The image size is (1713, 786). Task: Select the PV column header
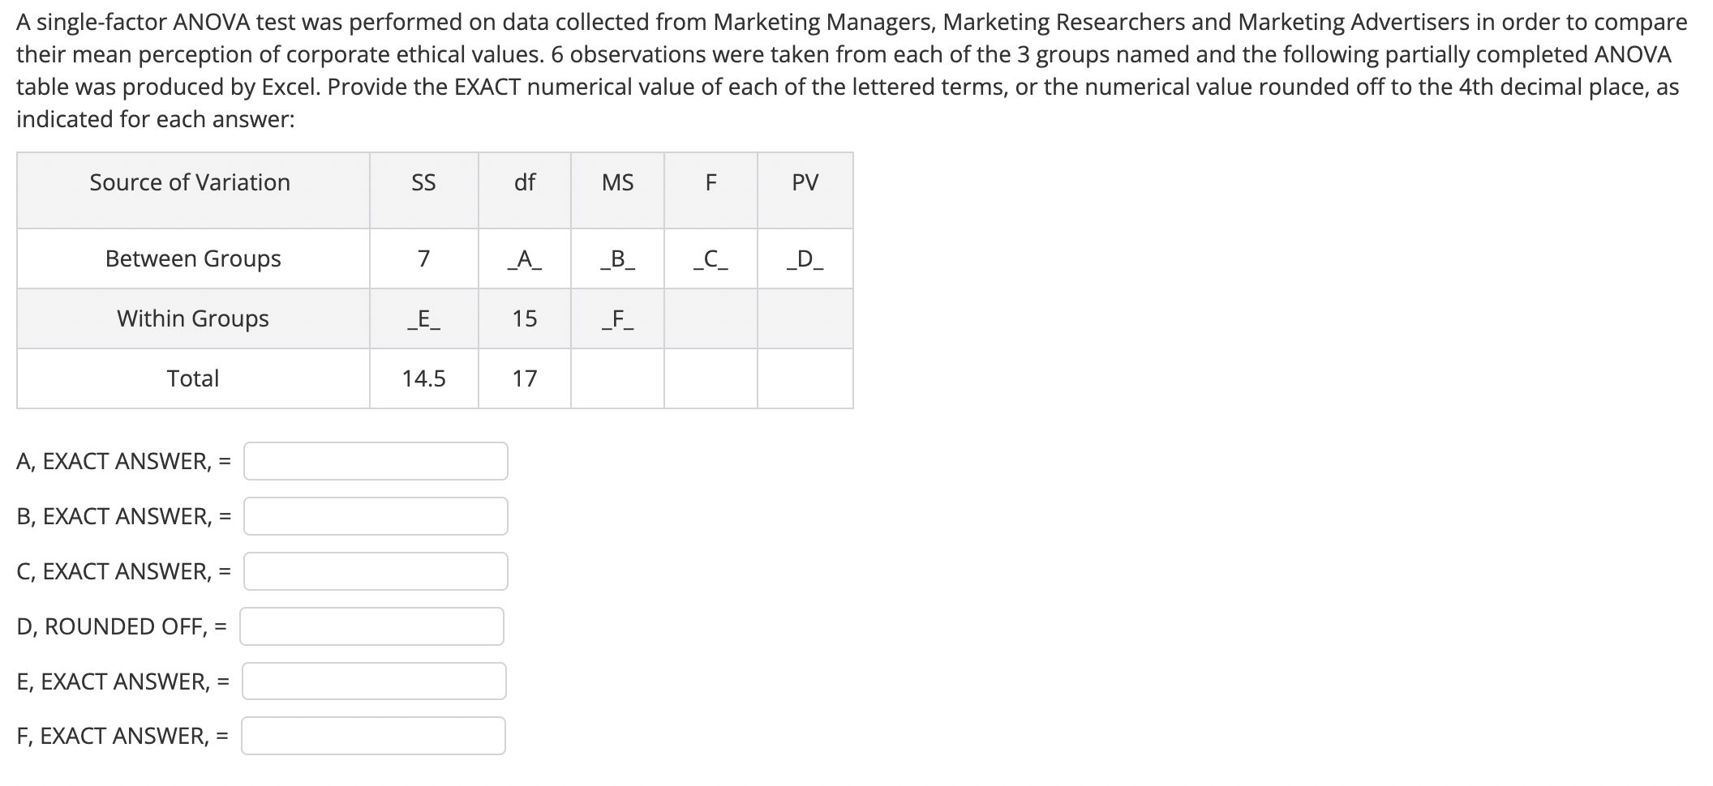coord(805,183)
